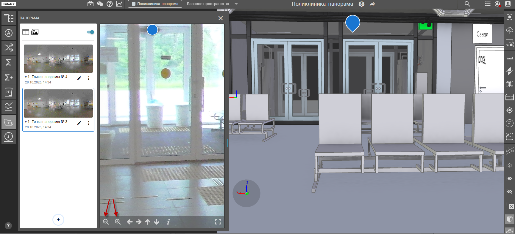The width and height of the screenshot is (515, 234).
Task: Zoom out the panorama image
Action: coord(106,222)
